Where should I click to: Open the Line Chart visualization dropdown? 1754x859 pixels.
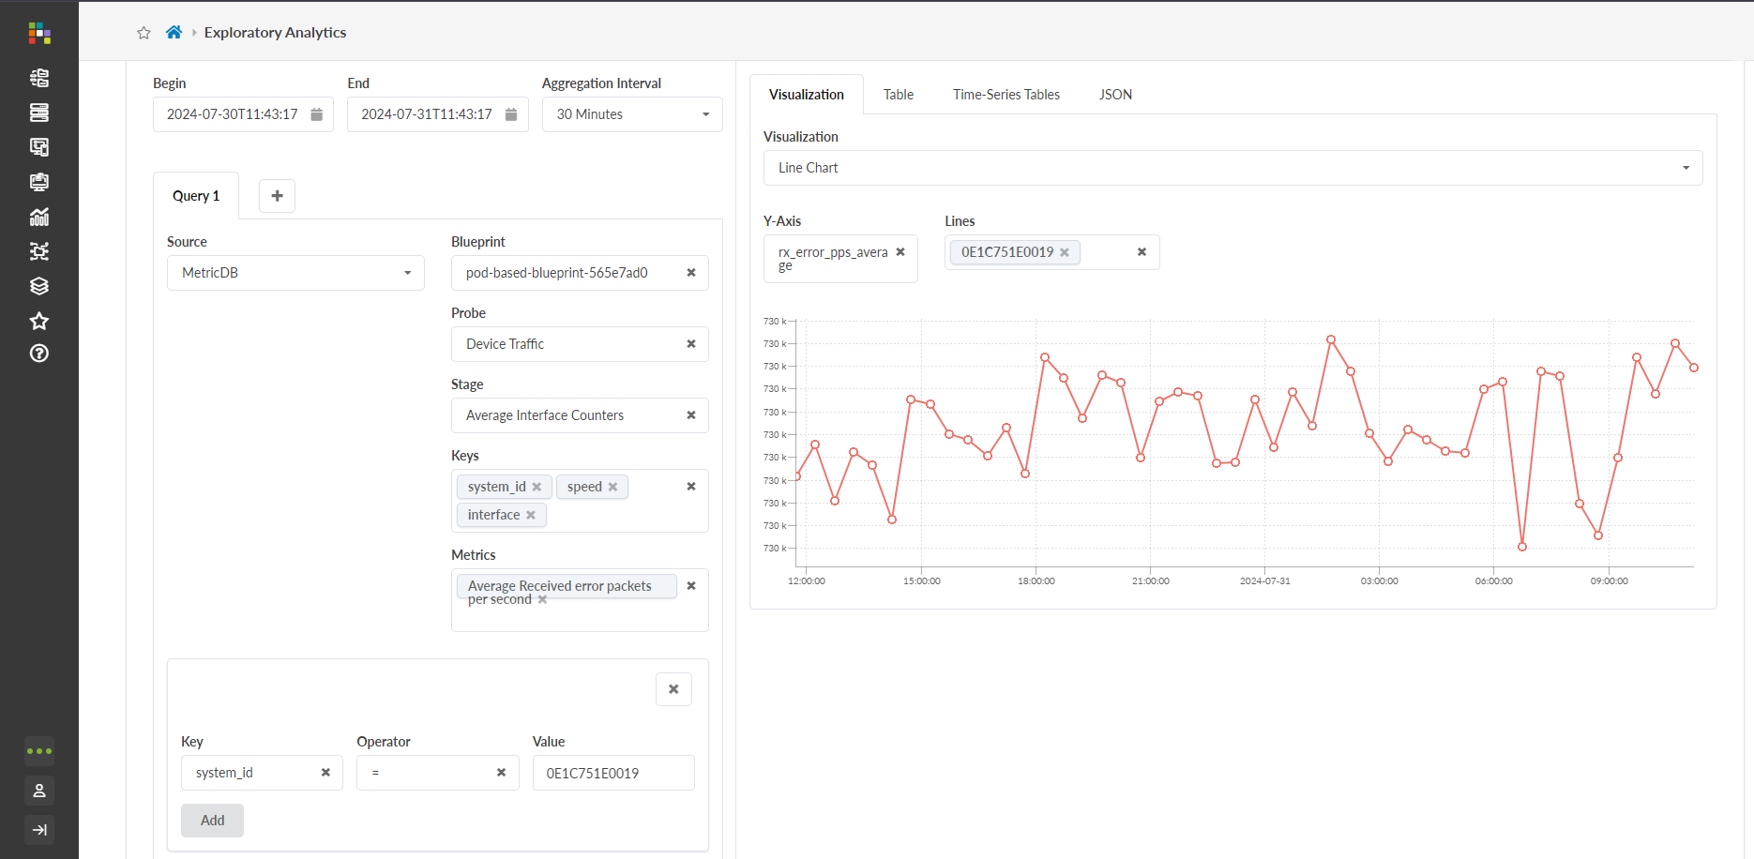pos(1232,168)
